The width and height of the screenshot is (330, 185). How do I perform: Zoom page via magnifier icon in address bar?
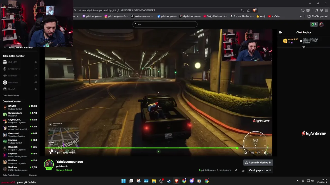(242, 10)
